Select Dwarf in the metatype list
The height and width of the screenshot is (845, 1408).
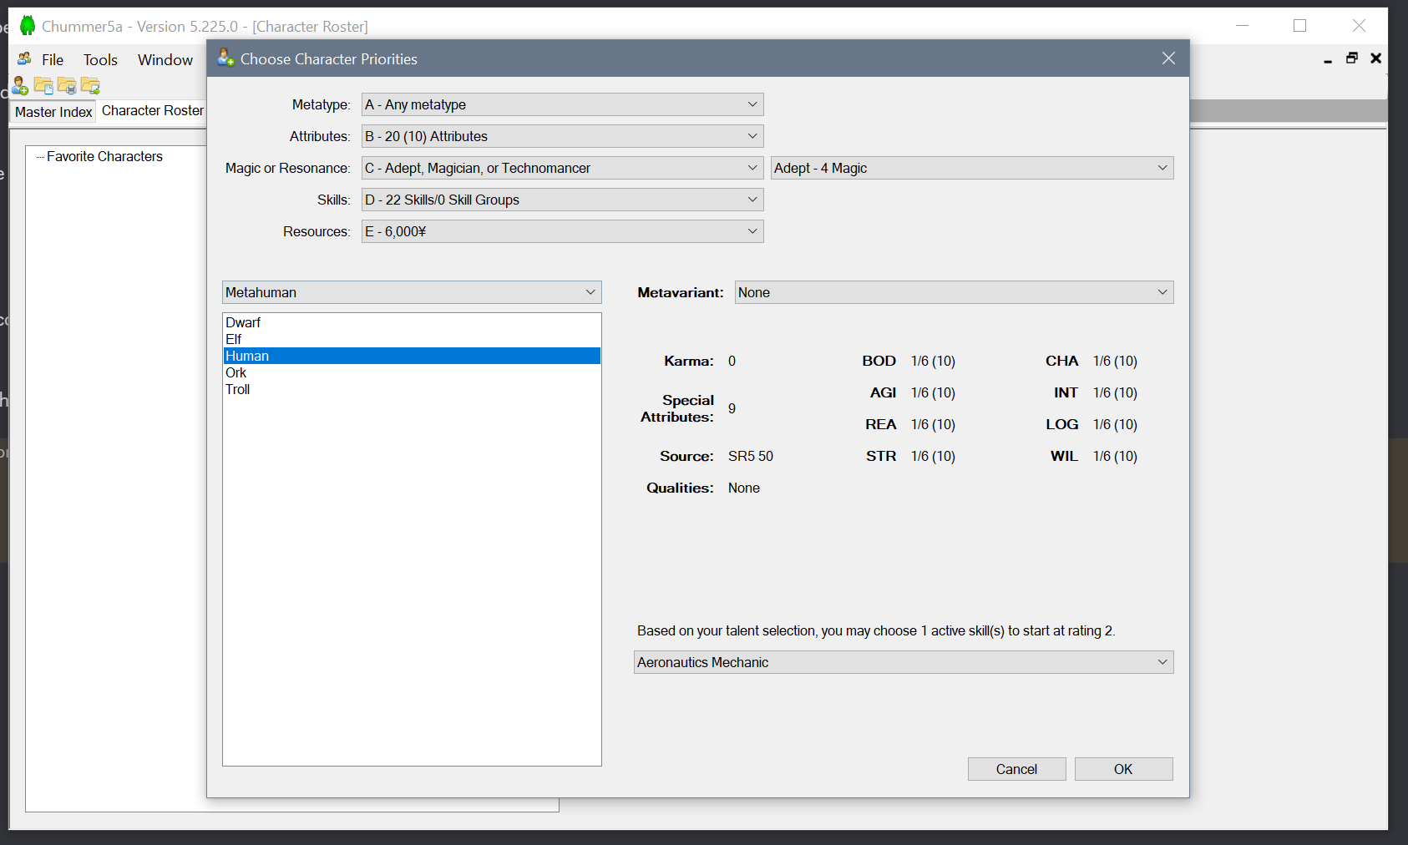point(412,322)
